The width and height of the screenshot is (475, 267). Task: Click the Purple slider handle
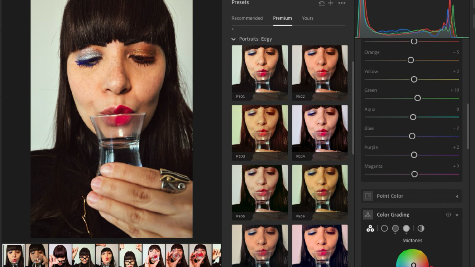(414, 155)
